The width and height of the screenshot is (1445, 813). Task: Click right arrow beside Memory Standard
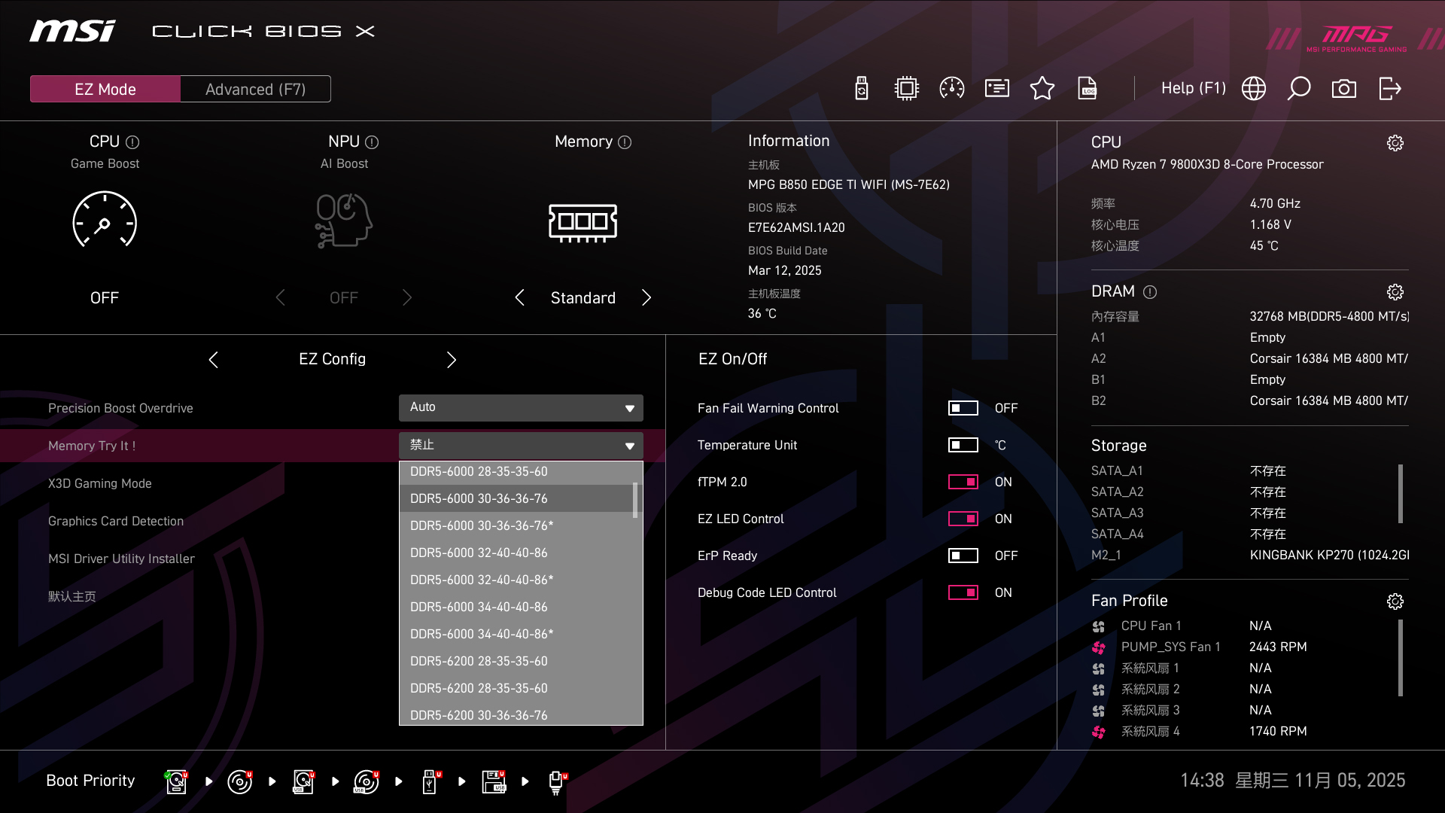point(646,297)
